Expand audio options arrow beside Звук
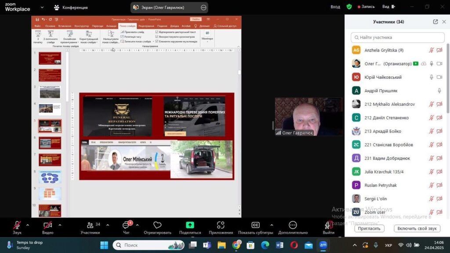The width and height of the screenshot is (450, 253). 28,225
